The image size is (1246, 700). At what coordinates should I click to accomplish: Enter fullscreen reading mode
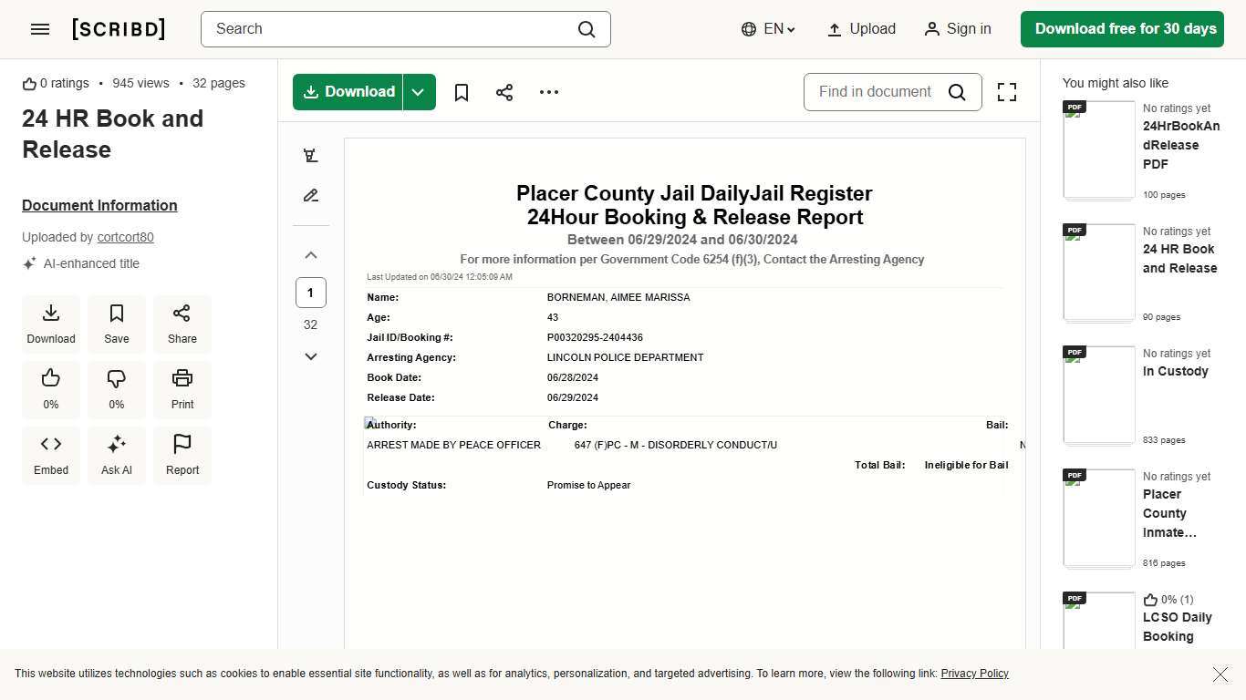click(1006, 91)
